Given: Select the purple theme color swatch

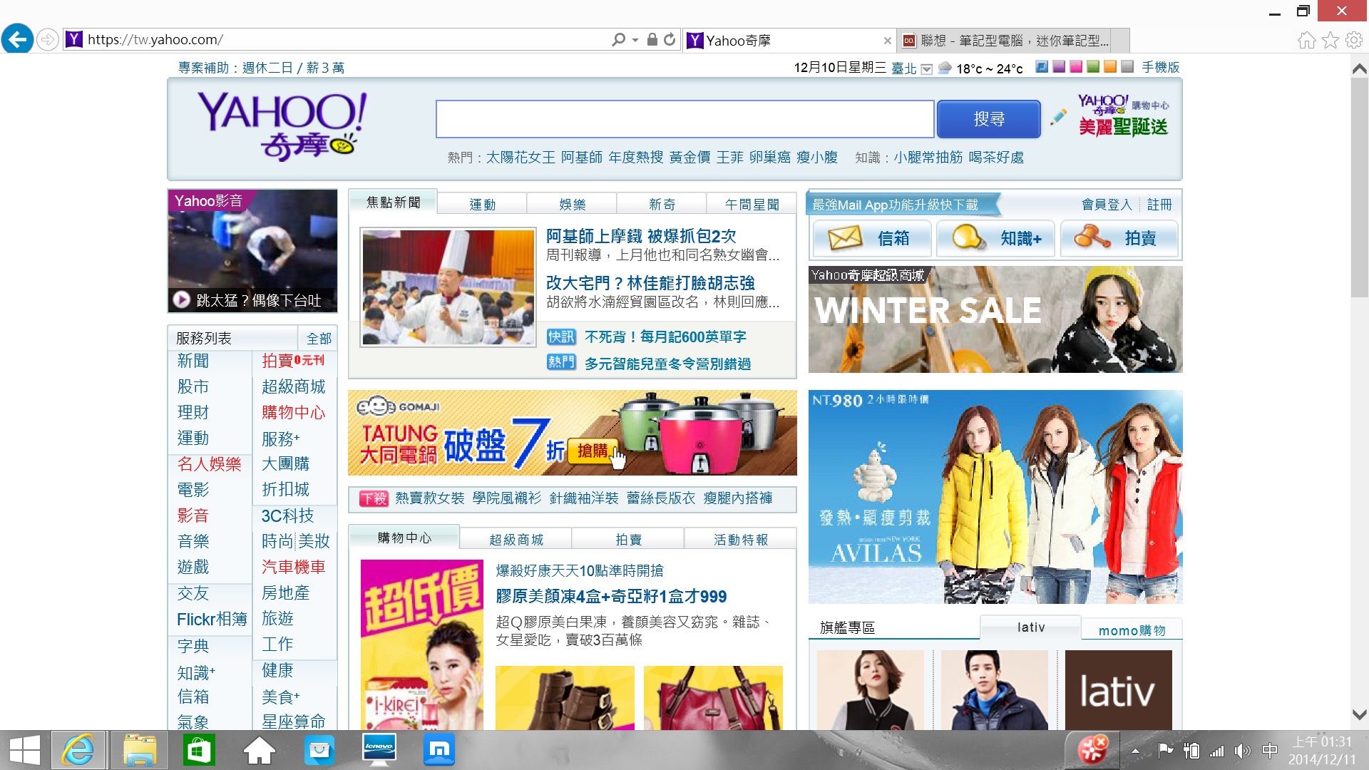Looking at the screenshot, I should pos(1059,67).
